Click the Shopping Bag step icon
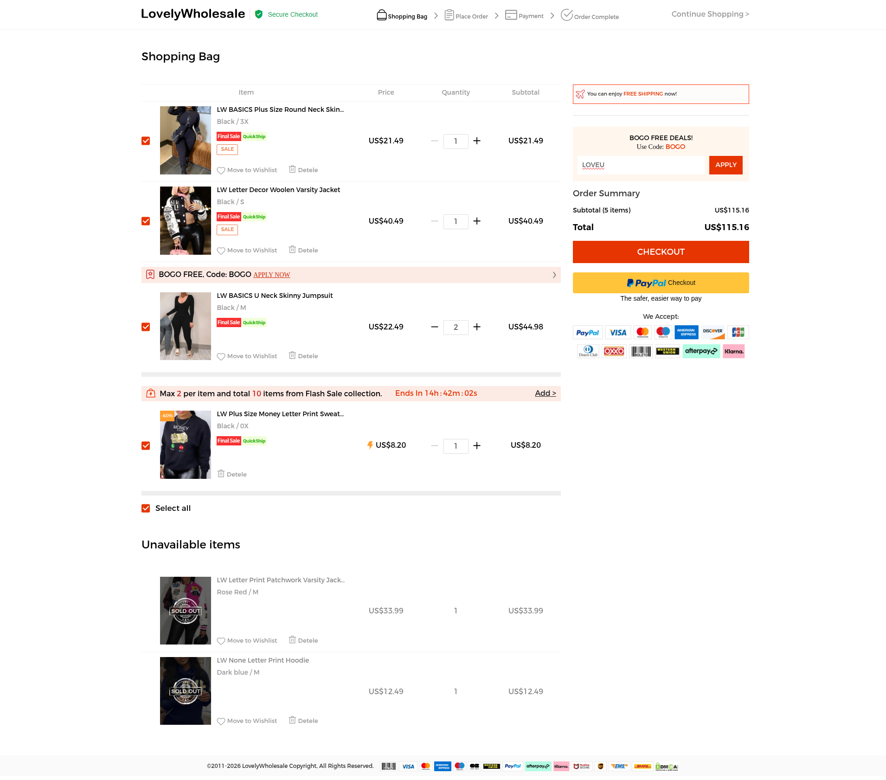886x780 pixels. point(381,15)
